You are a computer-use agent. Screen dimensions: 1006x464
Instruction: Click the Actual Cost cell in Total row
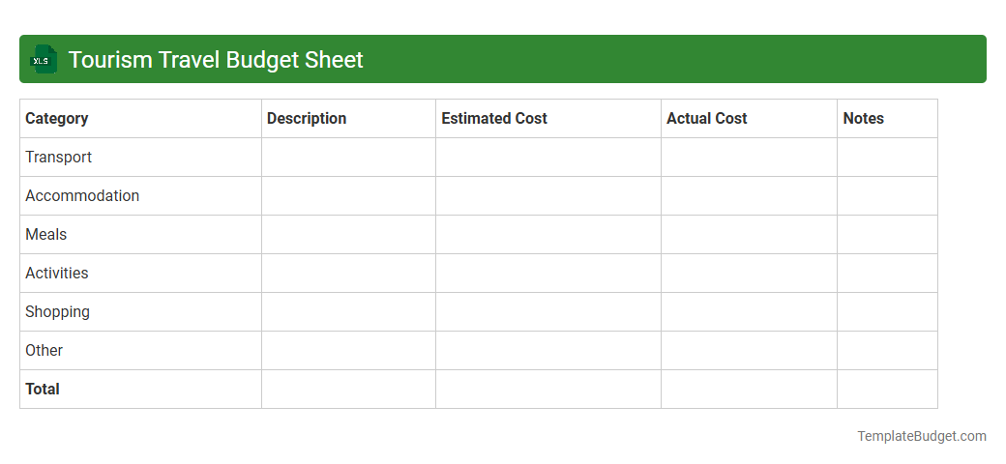click(749, 389)
